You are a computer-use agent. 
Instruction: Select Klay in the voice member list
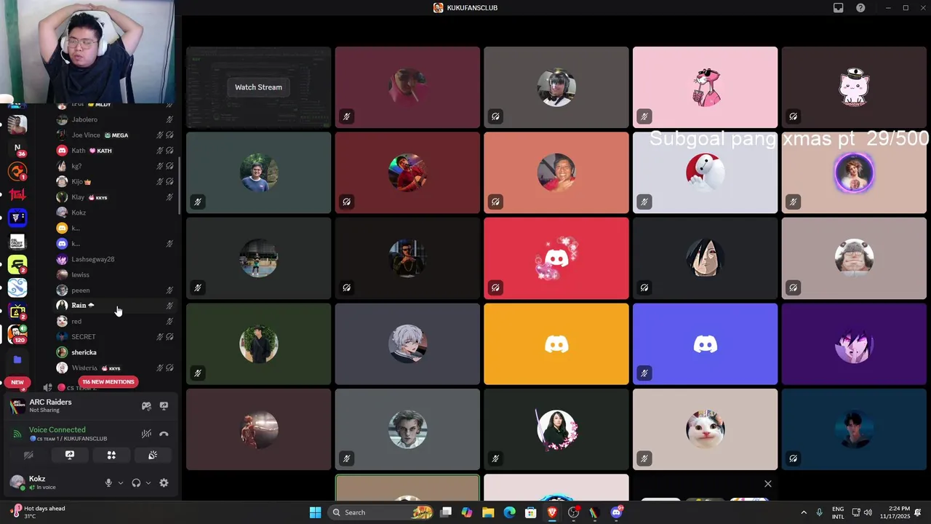pos(116,197)
